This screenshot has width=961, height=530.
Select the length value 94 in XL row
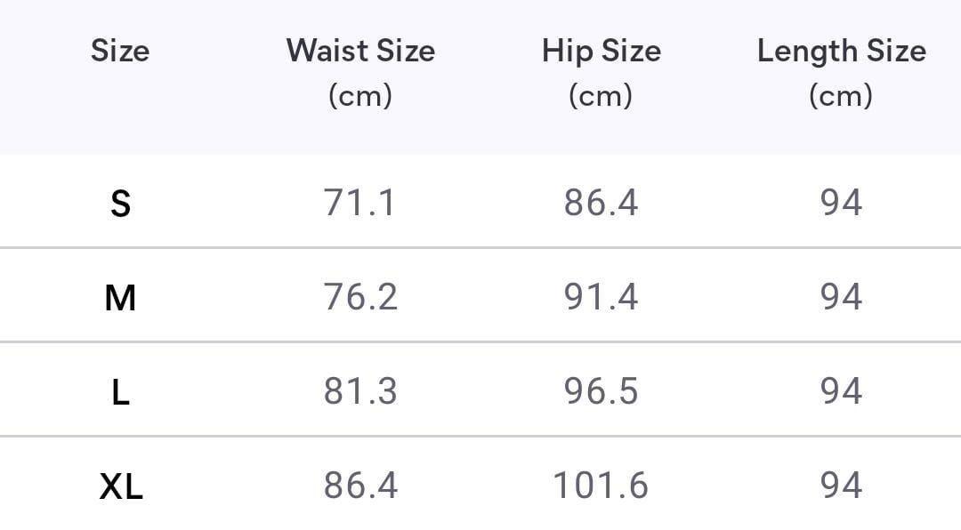[841, 486]
